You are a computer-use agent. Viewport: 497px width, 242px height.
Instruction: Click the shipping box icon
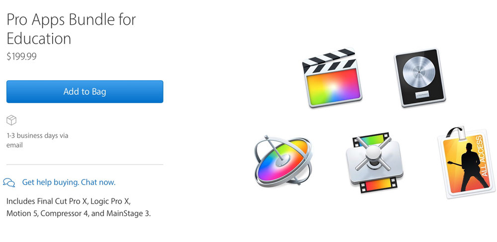tap(11, 120)
